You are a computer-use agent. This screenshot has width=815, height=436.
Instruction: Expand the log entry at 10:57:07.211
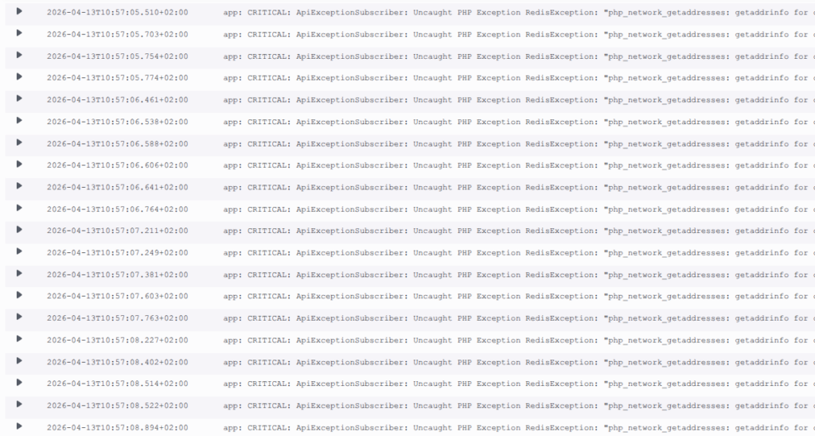19,229
